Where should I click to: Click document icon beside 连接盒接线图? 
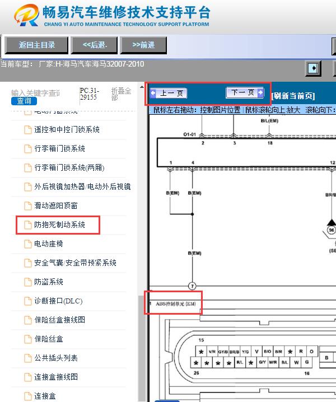pyautogui.click(x=27, y=377)
